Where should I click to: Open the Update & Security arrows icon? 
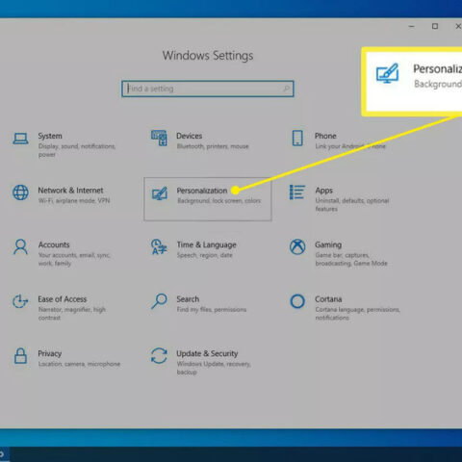159,355
